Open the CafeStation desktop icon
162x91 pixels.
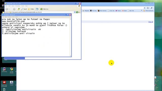pyautogui.click(x=4, y=70)
